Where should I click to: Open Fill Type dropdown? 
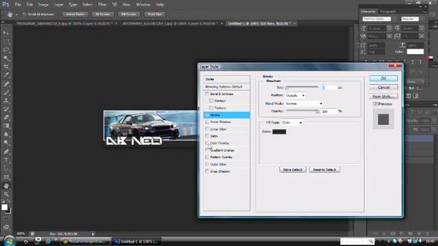pyautogui.click(x=292, y=122)
